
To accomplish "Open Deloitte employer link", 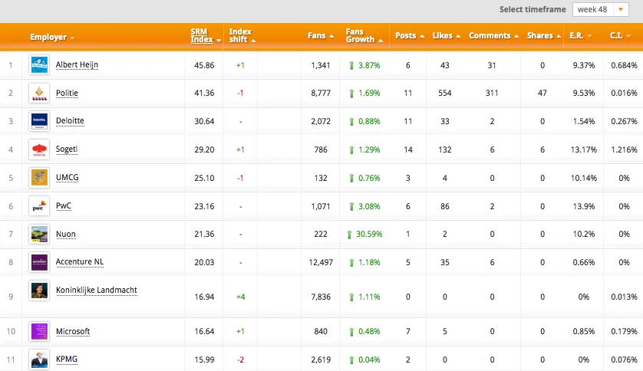I will [x=70, y=121].
